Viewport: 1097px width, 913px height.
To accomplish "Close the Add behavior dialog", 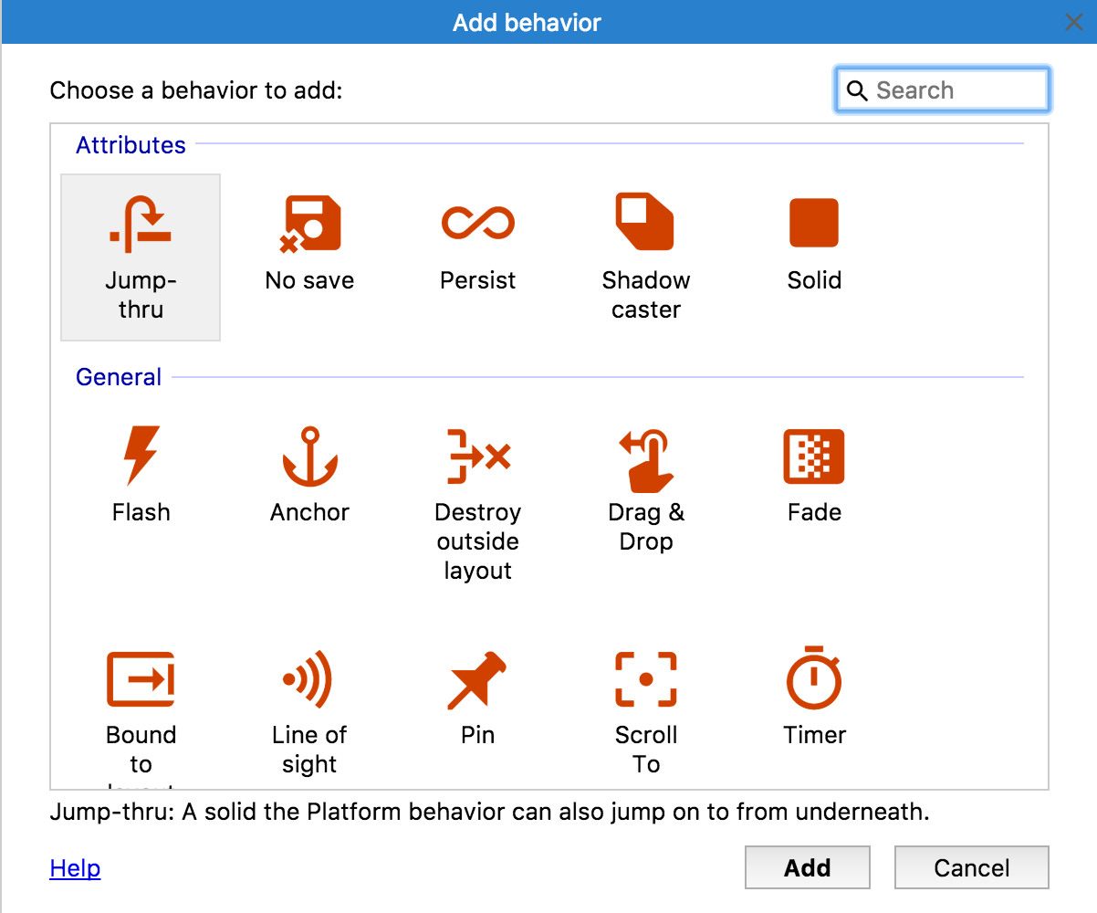I will (x=1074, y=23).
